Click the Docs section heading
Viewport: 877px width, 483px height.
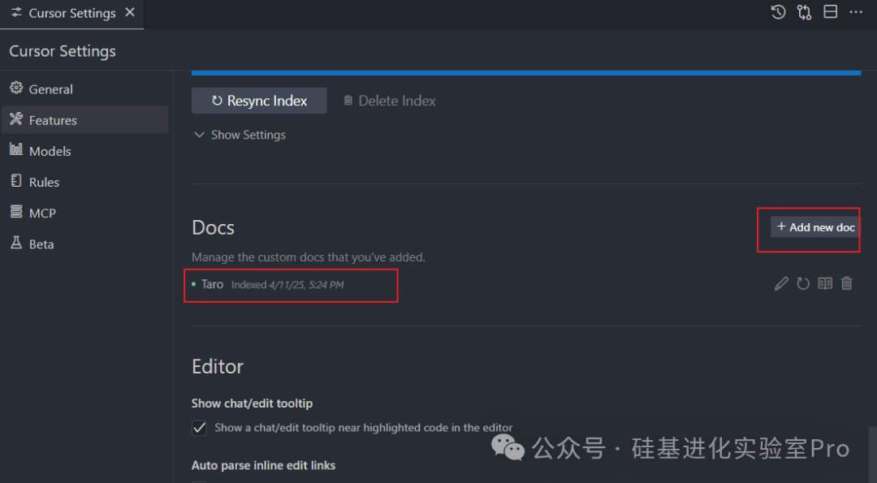[x=213, y=227]
